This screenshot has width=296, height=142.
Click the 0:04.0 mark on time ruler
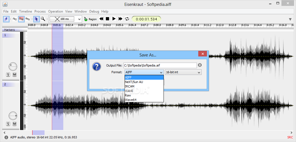(94, 25)
